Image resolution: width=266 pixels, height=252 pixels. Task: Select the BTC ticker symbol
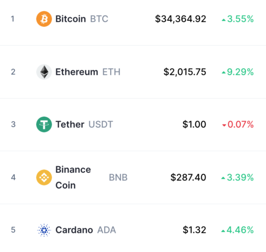point(99,19)
